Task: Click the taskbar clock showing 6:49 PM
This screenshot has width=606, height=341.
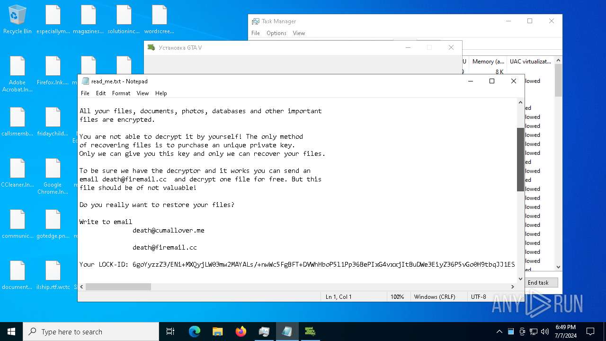Action: (565, 332)
